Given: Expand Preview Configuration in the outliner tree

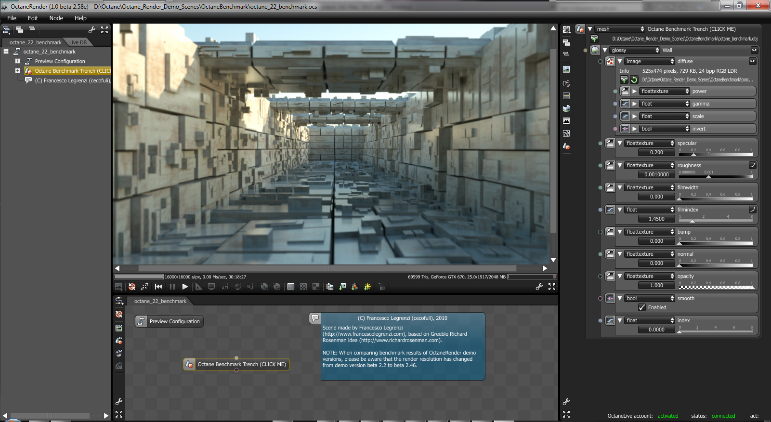Looking at the screenshot, I should (x=17, y=61).
